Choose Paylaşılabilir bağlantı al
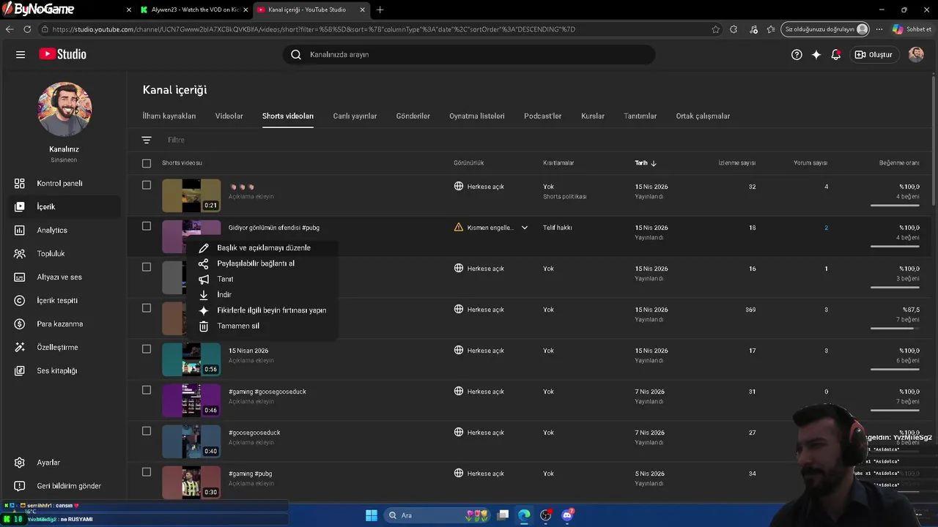This screenshot has height=527, width=938. pos(262,263)
